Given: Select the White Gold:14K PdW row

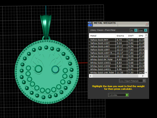Looking at the screenshot, I should pos(117,72).
